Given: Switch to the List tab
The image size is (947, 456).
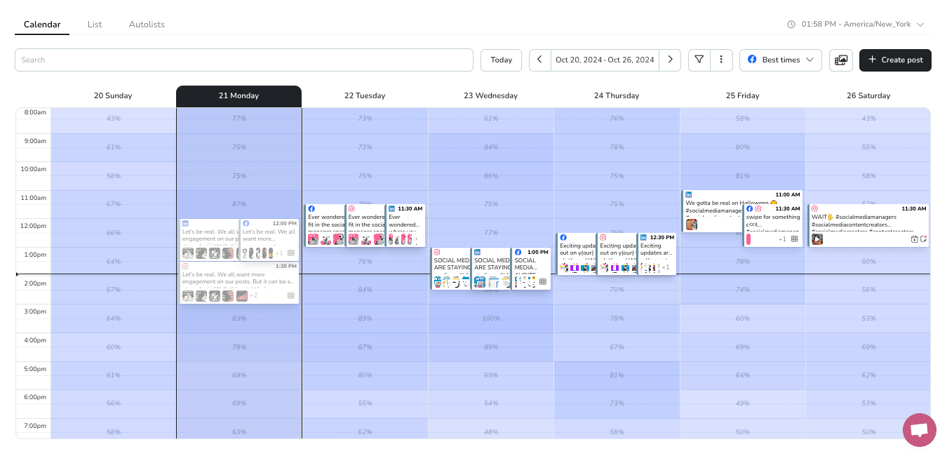Looking at the screenshot, I should (x=95, y=25).
